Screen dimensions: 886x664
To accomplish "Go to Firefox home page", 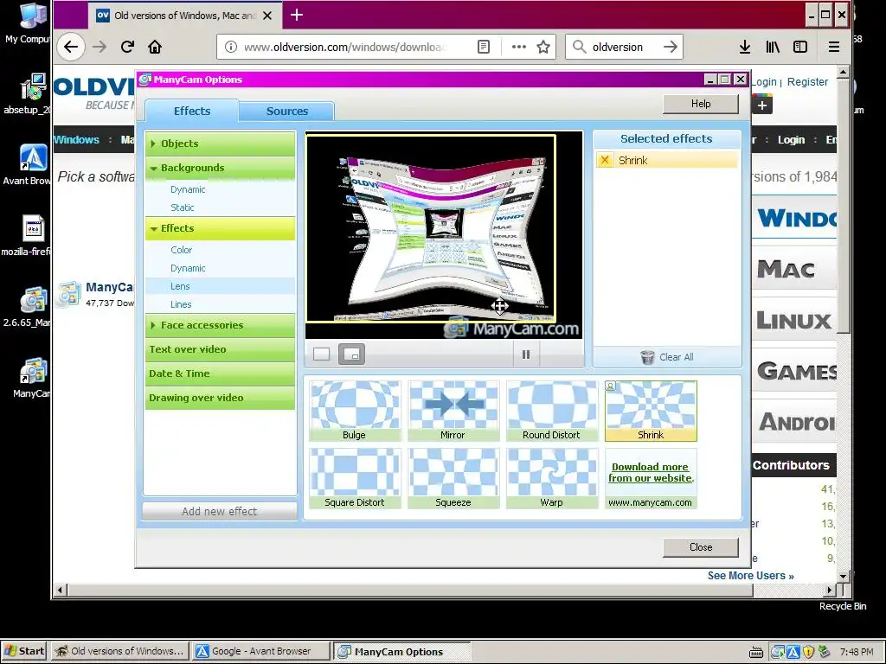I will (155, 47).
